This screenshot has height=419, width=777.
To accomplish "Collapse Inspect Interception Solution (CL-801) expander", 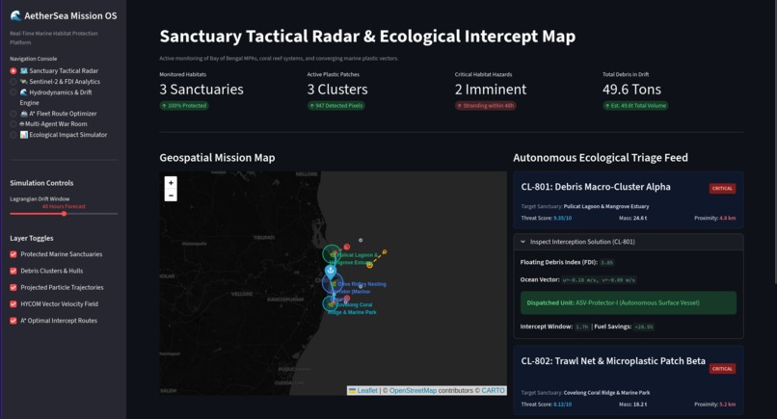I will (629, 242).
